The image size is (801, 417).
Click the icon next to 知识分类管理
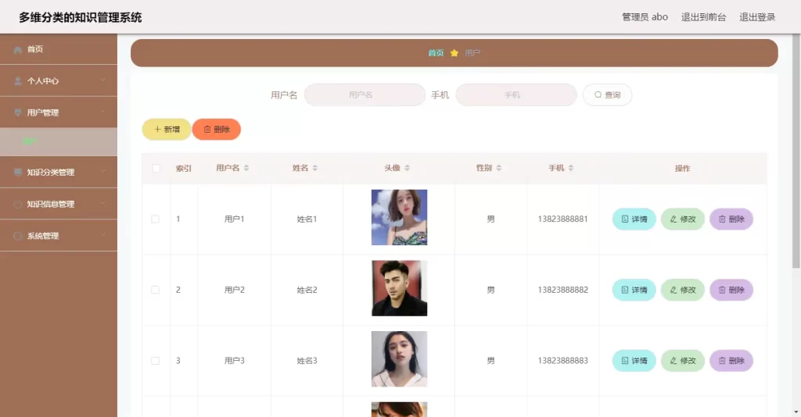tap(18, 173)
